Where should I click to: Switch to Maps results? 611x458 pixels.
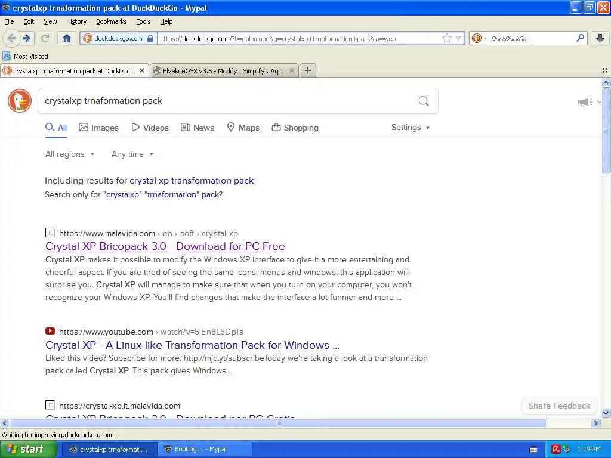pos(243,128)
